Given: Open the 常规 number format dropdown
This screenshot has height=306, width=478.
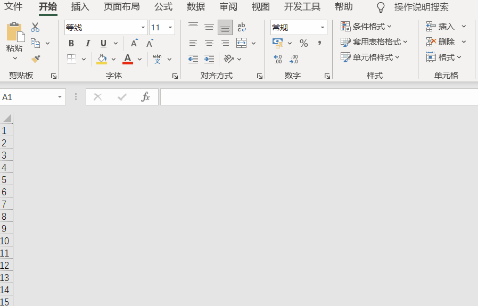Looking at the screenshot, I should click(323, 28).
